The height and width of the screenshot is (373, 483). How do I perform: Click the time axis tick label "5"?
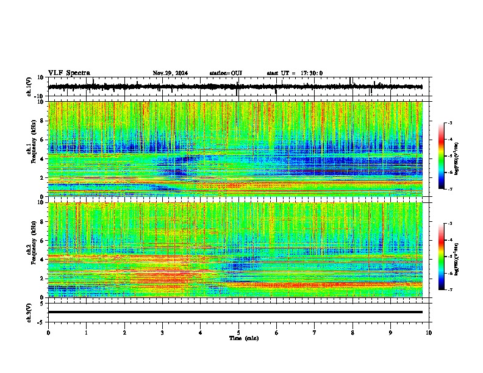(x=238, y=332)
